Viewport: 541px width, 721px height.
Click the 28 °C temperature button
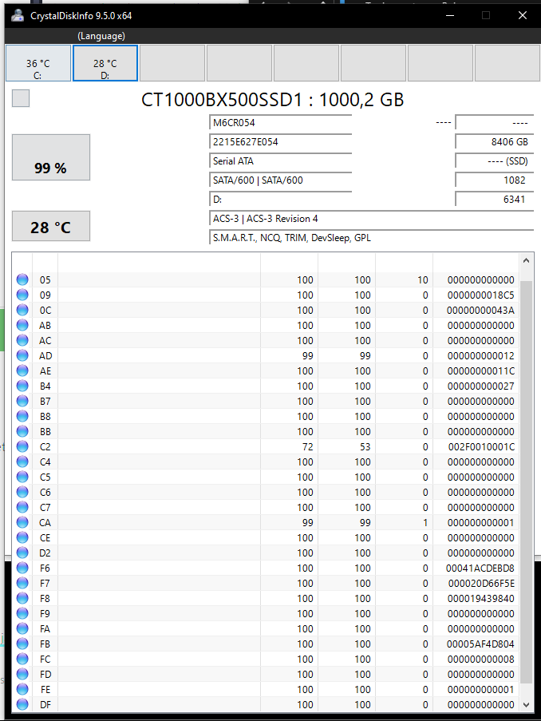pos(51,226)
